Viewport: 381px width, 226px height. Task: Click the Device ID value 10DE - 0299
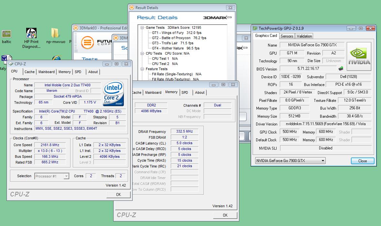click(291, 77)
